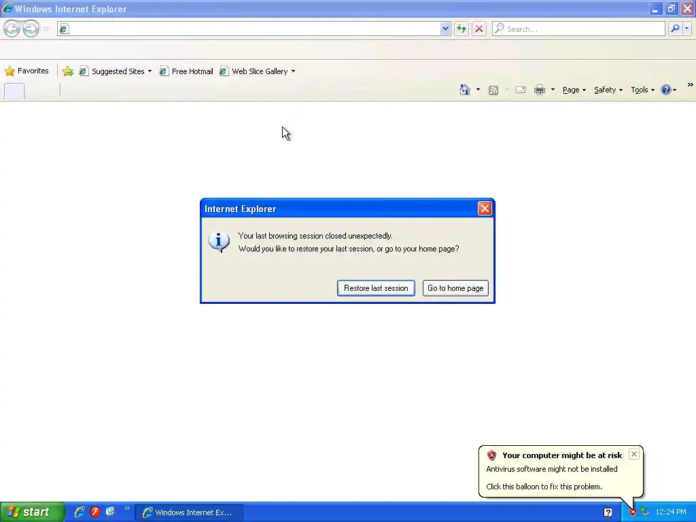The height and width of the screenshot is (522, 696).
Task: Open the Favorites center
Action: point(27,71)
